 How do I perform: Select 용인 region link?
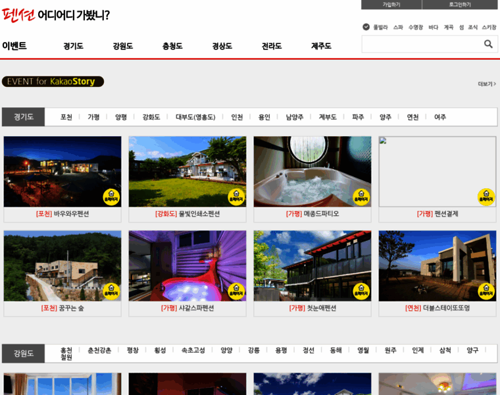[x=264, y=117]
